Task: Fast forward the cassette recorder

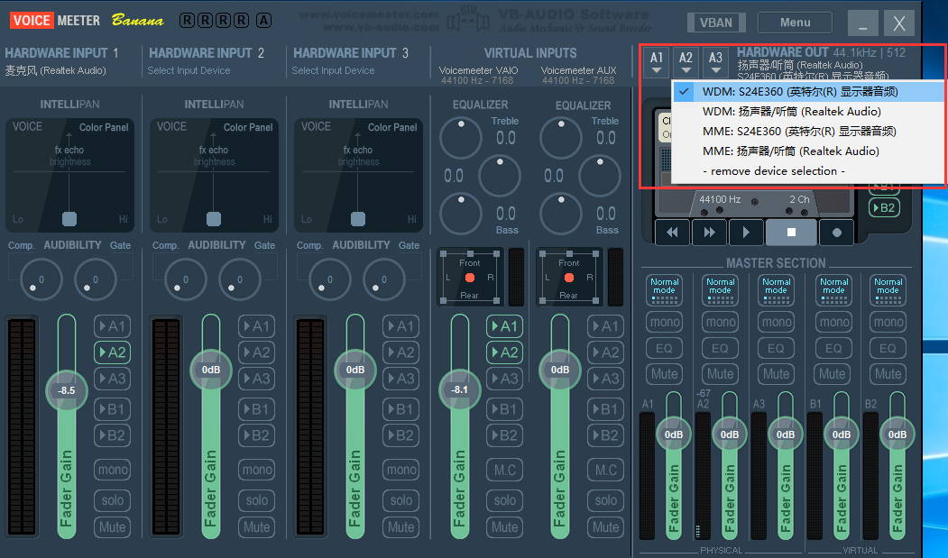Action: coord(709,233)
